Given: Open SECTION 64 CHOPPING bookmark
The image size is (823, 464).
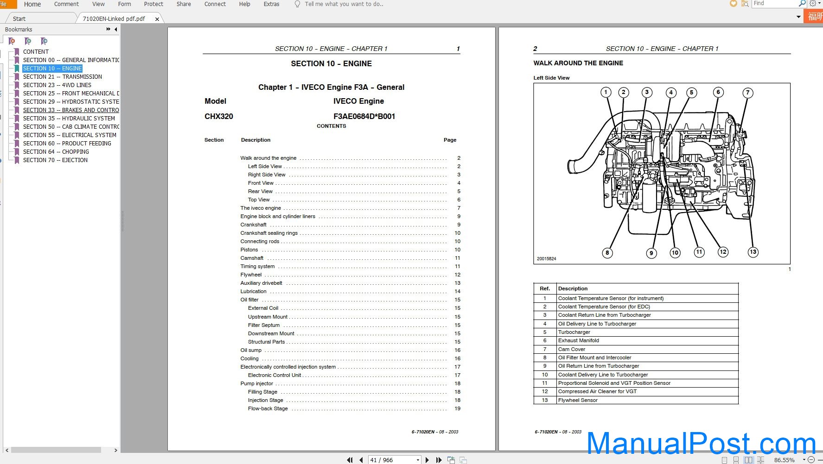Looking at the screenshot, I should 56,152.
